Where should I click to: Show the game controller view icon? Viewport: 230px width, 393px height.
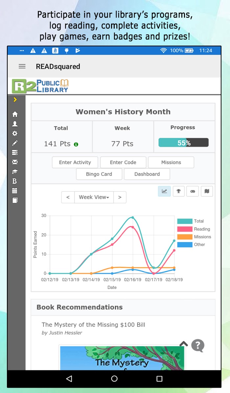tap(193, 191)
